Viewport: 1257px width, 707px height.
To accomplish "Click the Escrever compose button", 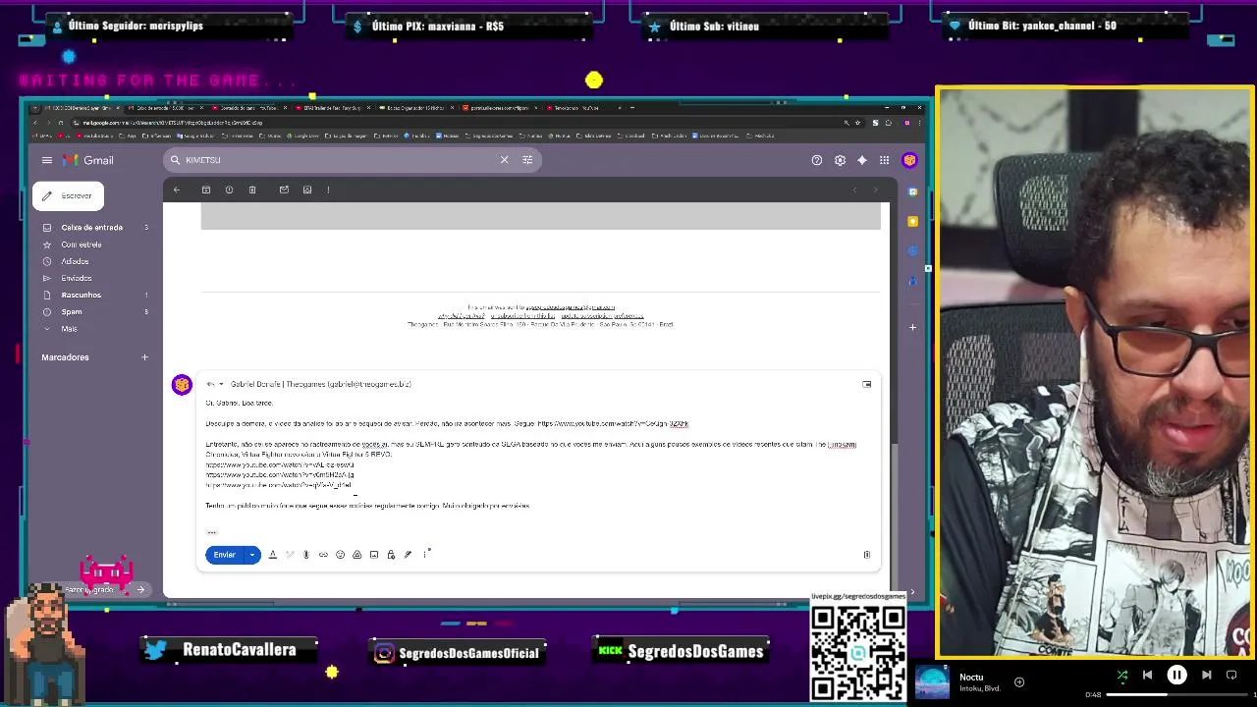I will (68, 195).
